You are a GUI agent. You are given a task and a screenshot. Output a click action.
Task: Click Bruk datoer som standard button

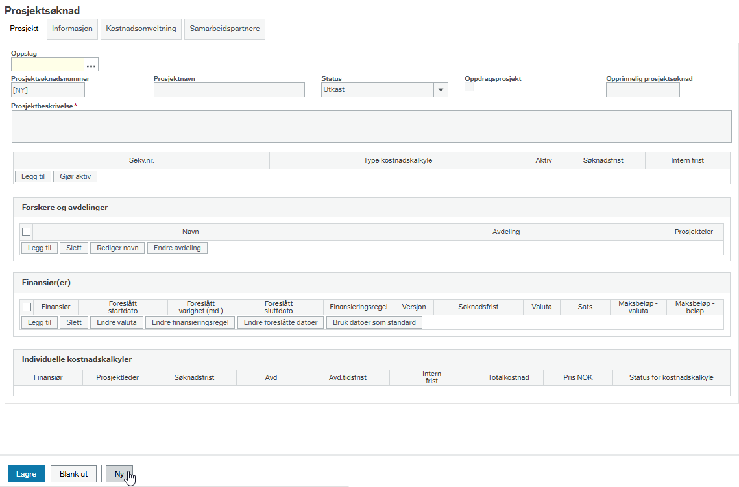(x=374, y=323)
